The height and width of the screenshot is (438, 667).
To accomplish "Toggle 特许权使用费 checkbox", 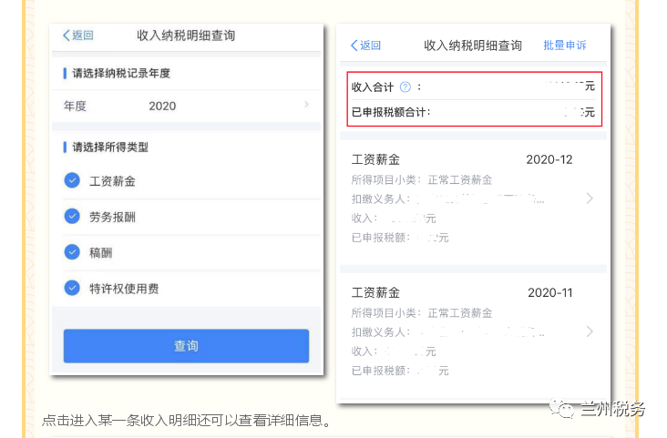I will 72,288.
